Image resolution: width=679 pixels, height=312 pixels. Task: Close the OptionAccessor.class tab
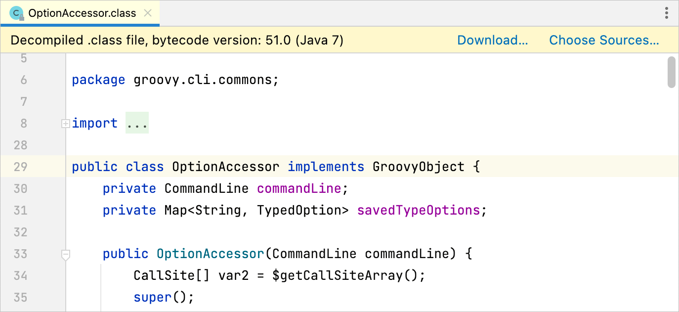coord(148,13)
